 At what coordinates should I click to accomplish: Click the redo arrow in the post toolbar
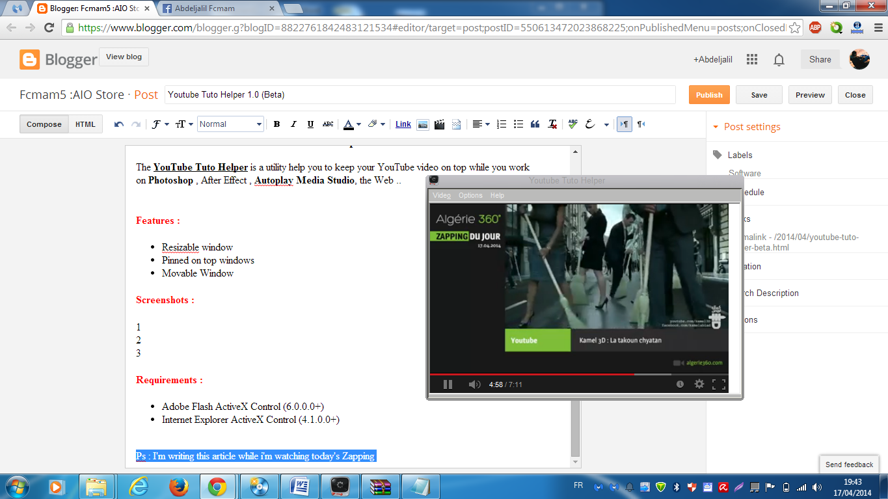(136, 124)
